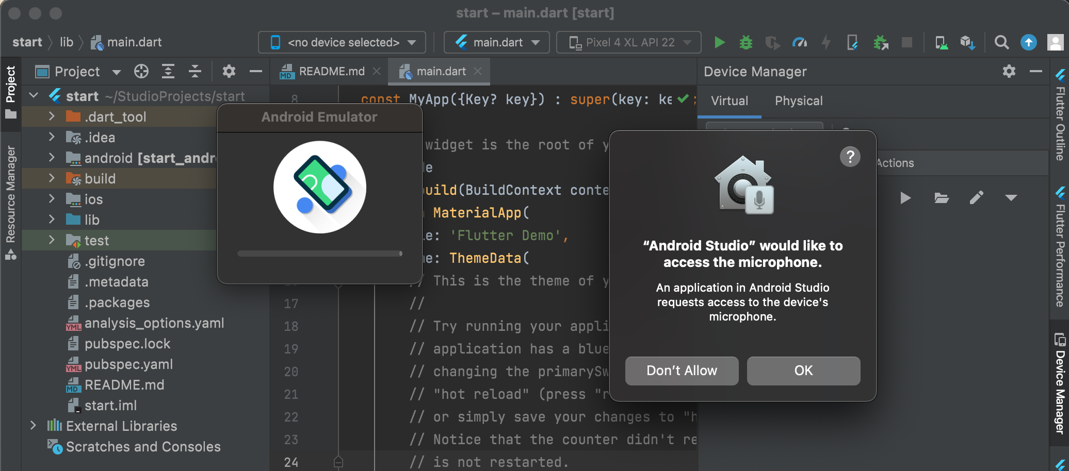Screen dimensions: 1069x471
Task: Open device folder on disk icon
Action: 942,198
